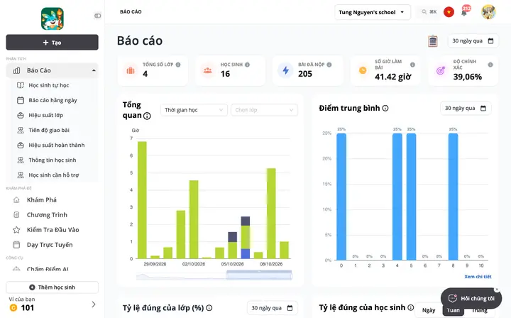
Task: Click info icon beside Học sinh
Action: pyautogui.click(x=248, y=65)
